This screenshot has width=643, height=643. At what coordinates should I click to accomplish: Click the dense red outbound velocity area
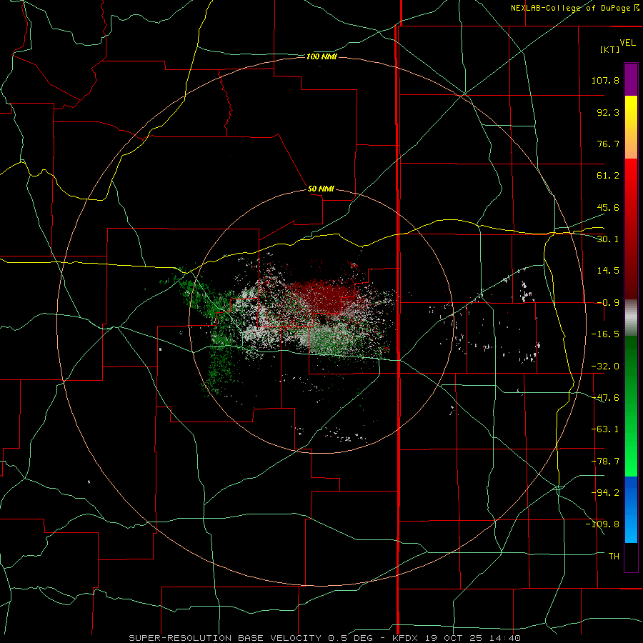[324, 297]
